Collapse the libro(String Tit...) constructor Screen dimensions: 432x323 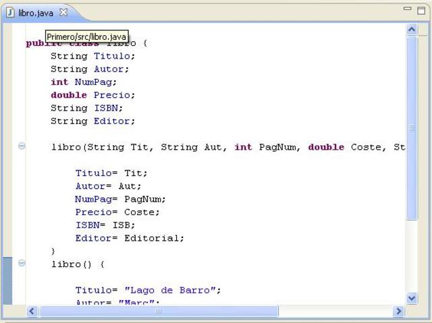point(22,146)
